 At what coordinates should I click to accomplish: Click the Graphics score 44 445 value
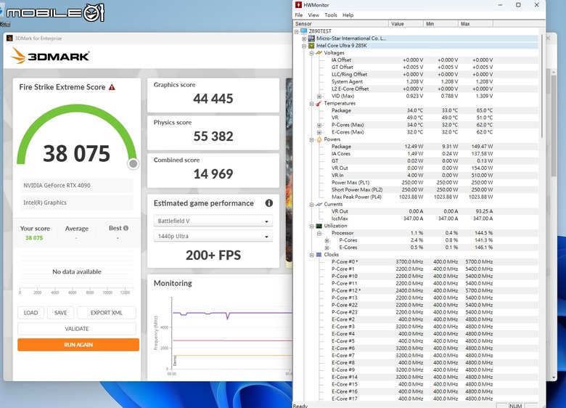[x=213, y=99]
